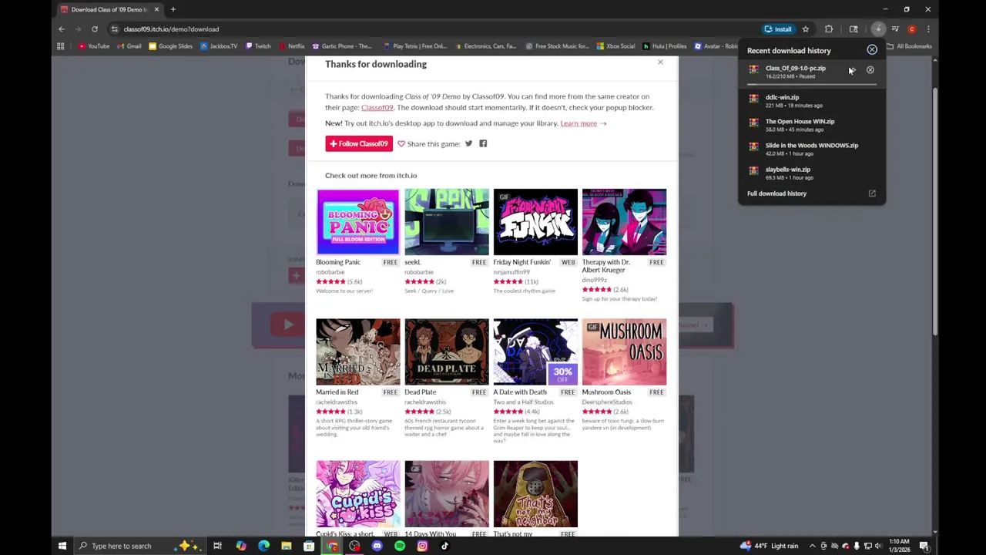
Task: Open a new browser tab
Action: pos(173,9)
